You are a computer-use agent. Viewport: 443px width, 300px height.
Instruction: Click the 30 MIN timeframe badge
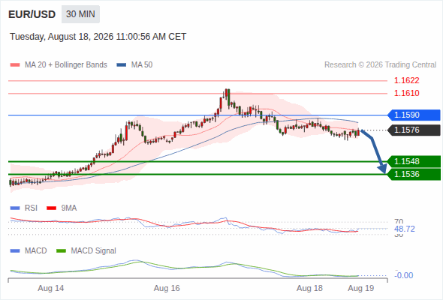pyautogui.click(x=80, y=14)
